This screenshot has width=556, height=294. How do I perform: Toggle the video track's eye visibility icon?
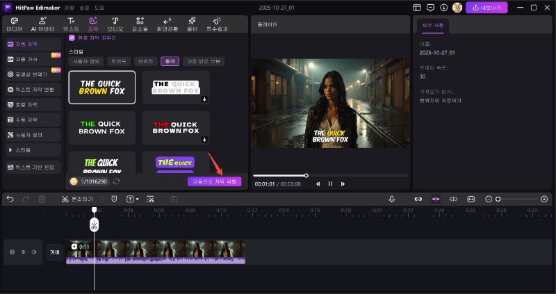click(22, 252)
